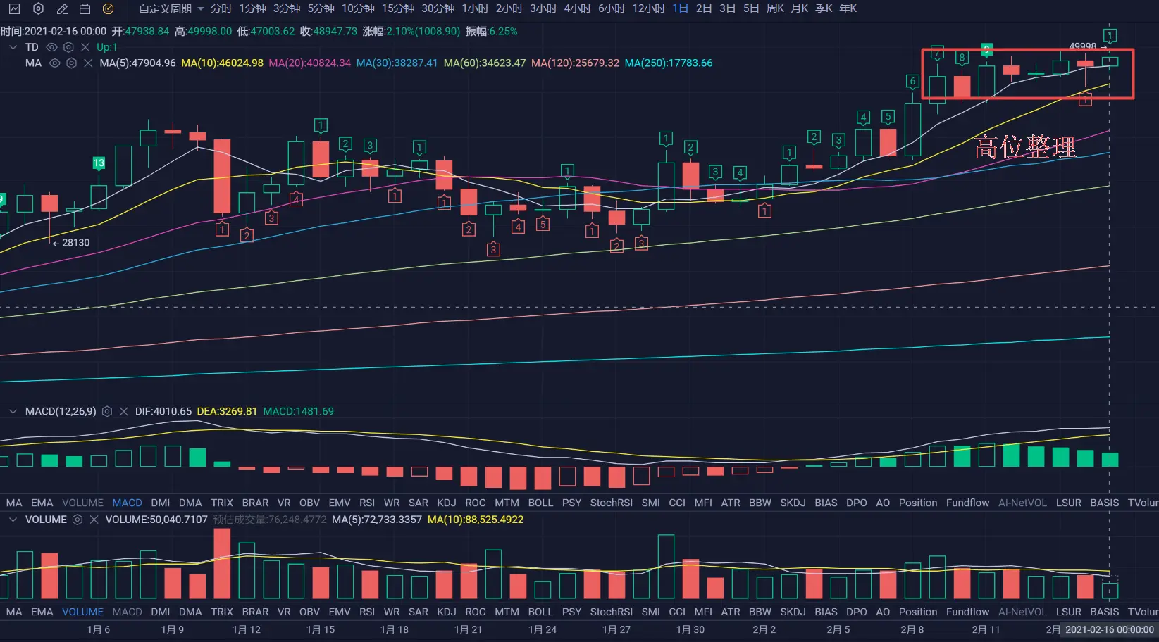
Task: Remove the TD indicator
Action: (85, 47)
